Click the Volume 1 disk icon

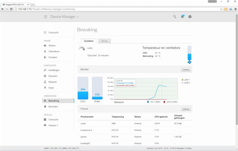45,125
